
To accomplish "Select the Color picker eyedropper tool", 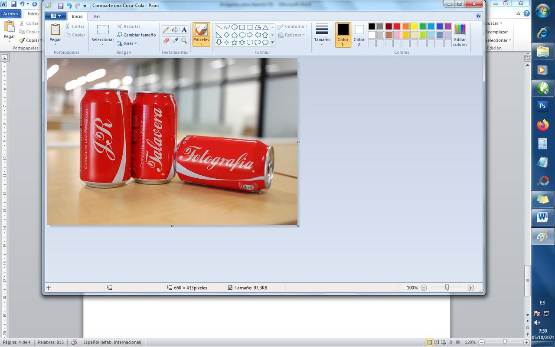I will [x=175, y=40].
